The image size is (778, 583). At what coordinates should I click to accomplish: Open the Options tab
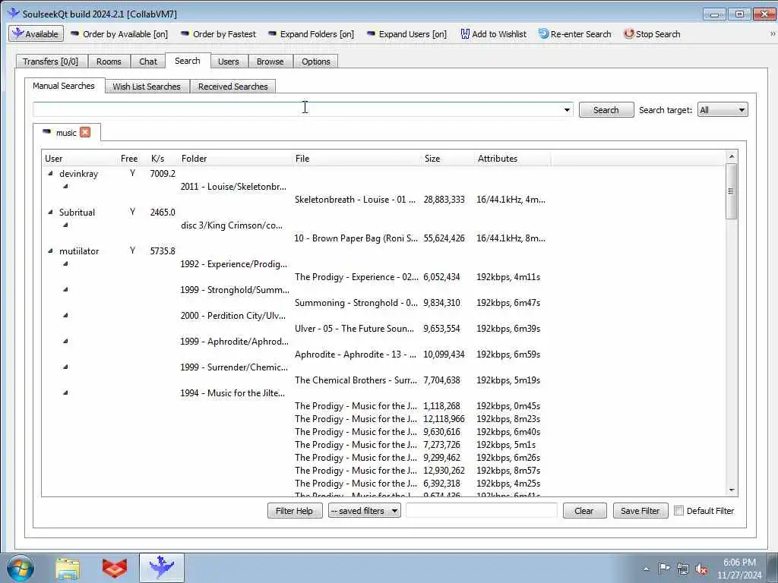[x=315, y=61]
